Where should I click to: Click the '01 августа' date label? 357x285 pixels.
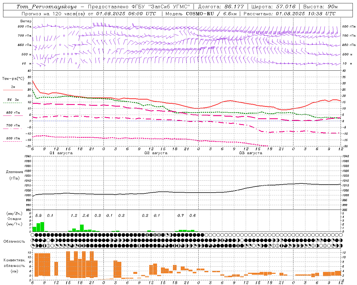coord(61,153)
